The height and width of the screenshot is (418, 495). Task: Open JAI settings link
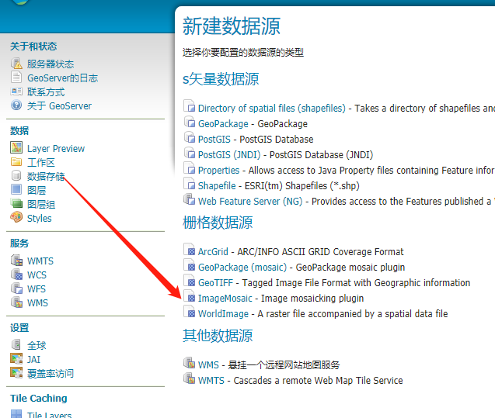pos(33,359)
